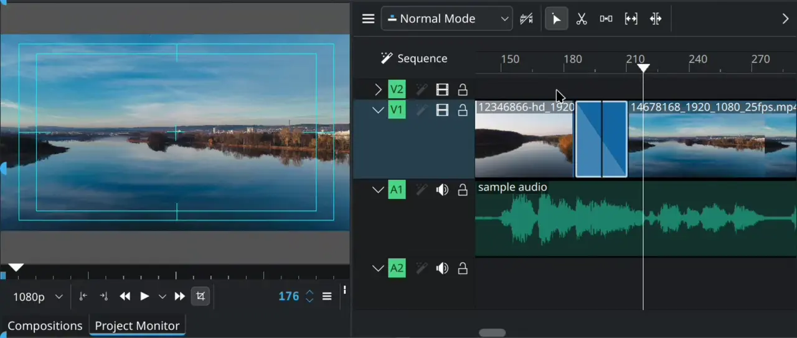Open the Normal Mode dropdown
Screen dimensions: 797x338
[x=446, y=19]
